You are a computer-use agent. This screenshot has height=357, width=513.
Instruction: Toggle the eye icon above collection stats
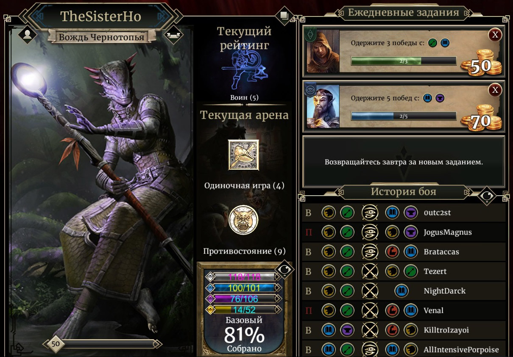(x=284, y=269)
